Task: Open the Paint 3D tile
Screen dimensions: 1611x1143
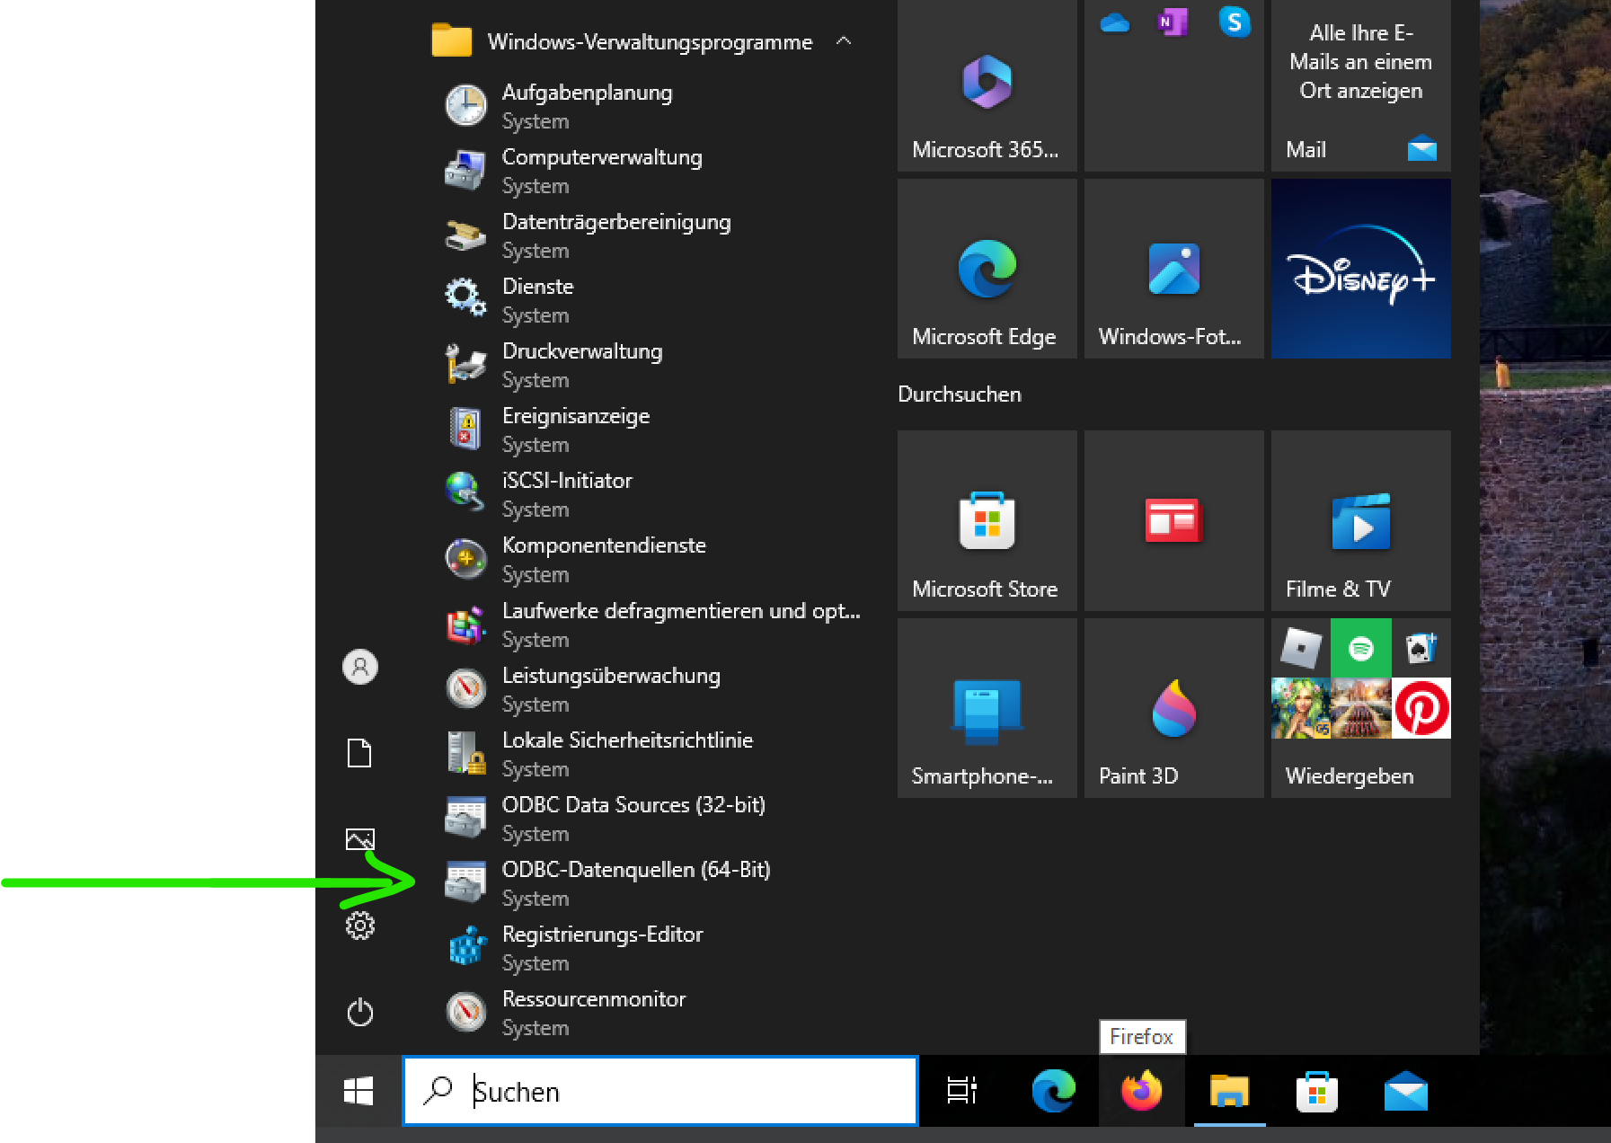Action: pyautogui.click(x=1173, y=708)
